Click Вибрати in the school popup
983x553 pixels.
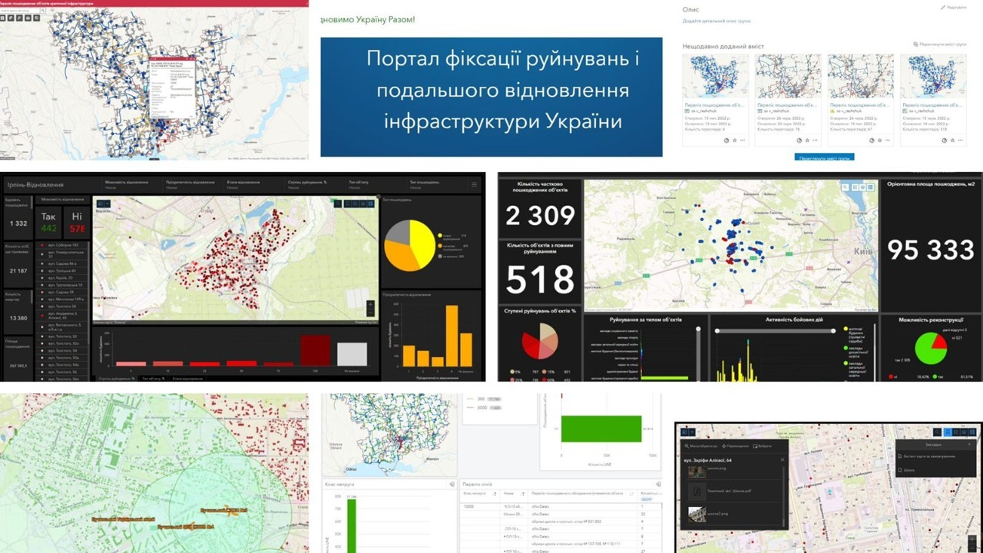pyautogui.click(x=763, y=445)
